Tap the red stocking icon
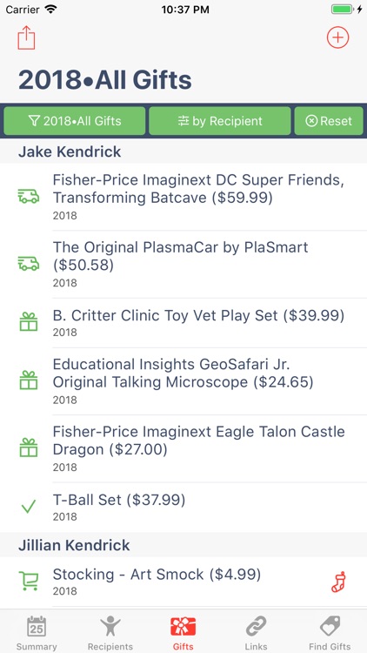367x653 pixels. pyautogui.click(x=338, y=582)
